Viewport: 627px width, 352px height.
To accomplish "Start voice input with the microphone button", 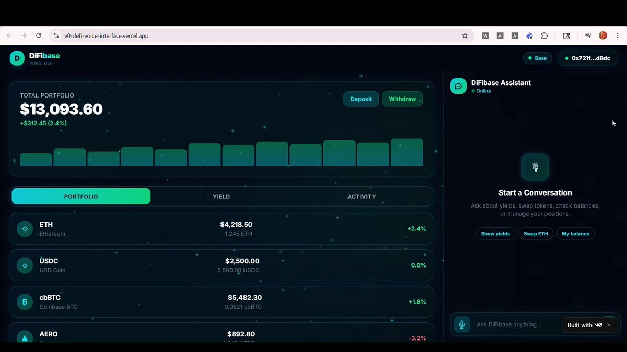I will pos(462,324).
